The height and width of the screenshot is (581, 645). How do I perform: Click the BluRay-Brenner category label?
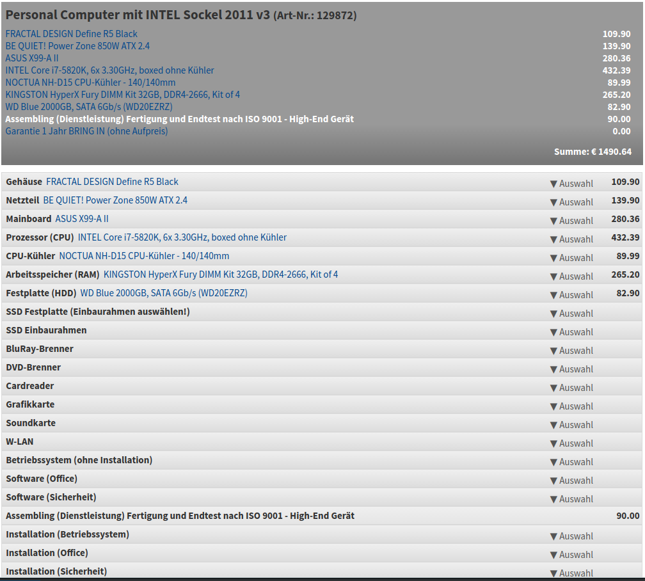coord(40,349)
